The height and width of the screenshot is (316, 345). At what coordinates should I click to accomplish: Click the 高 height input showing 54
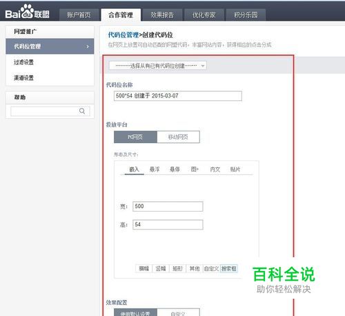coord(168,225)
